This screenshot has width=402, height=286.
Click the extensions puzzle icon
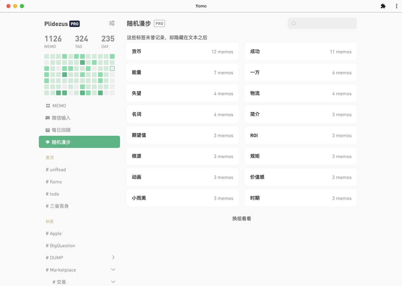point(383,6)
